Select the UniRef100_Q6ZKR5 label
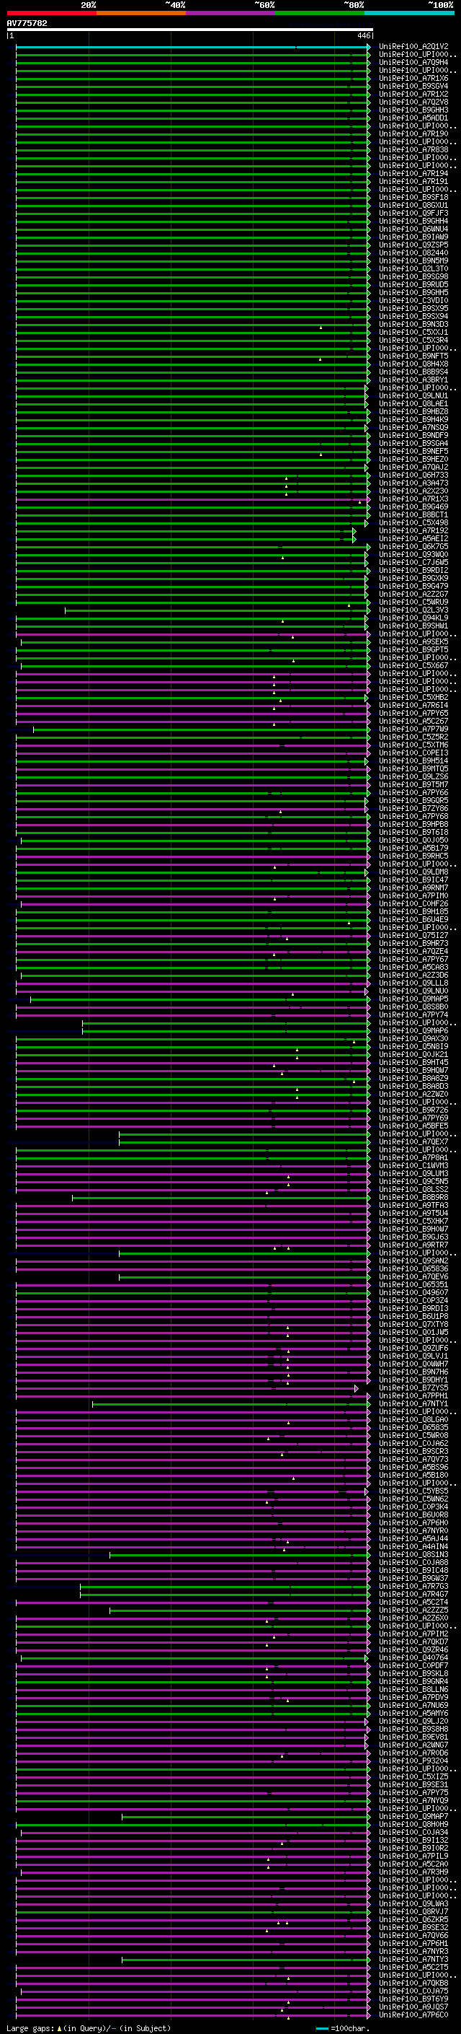The height and width of the screenshot is (2034, 461). pos(413,1919)
